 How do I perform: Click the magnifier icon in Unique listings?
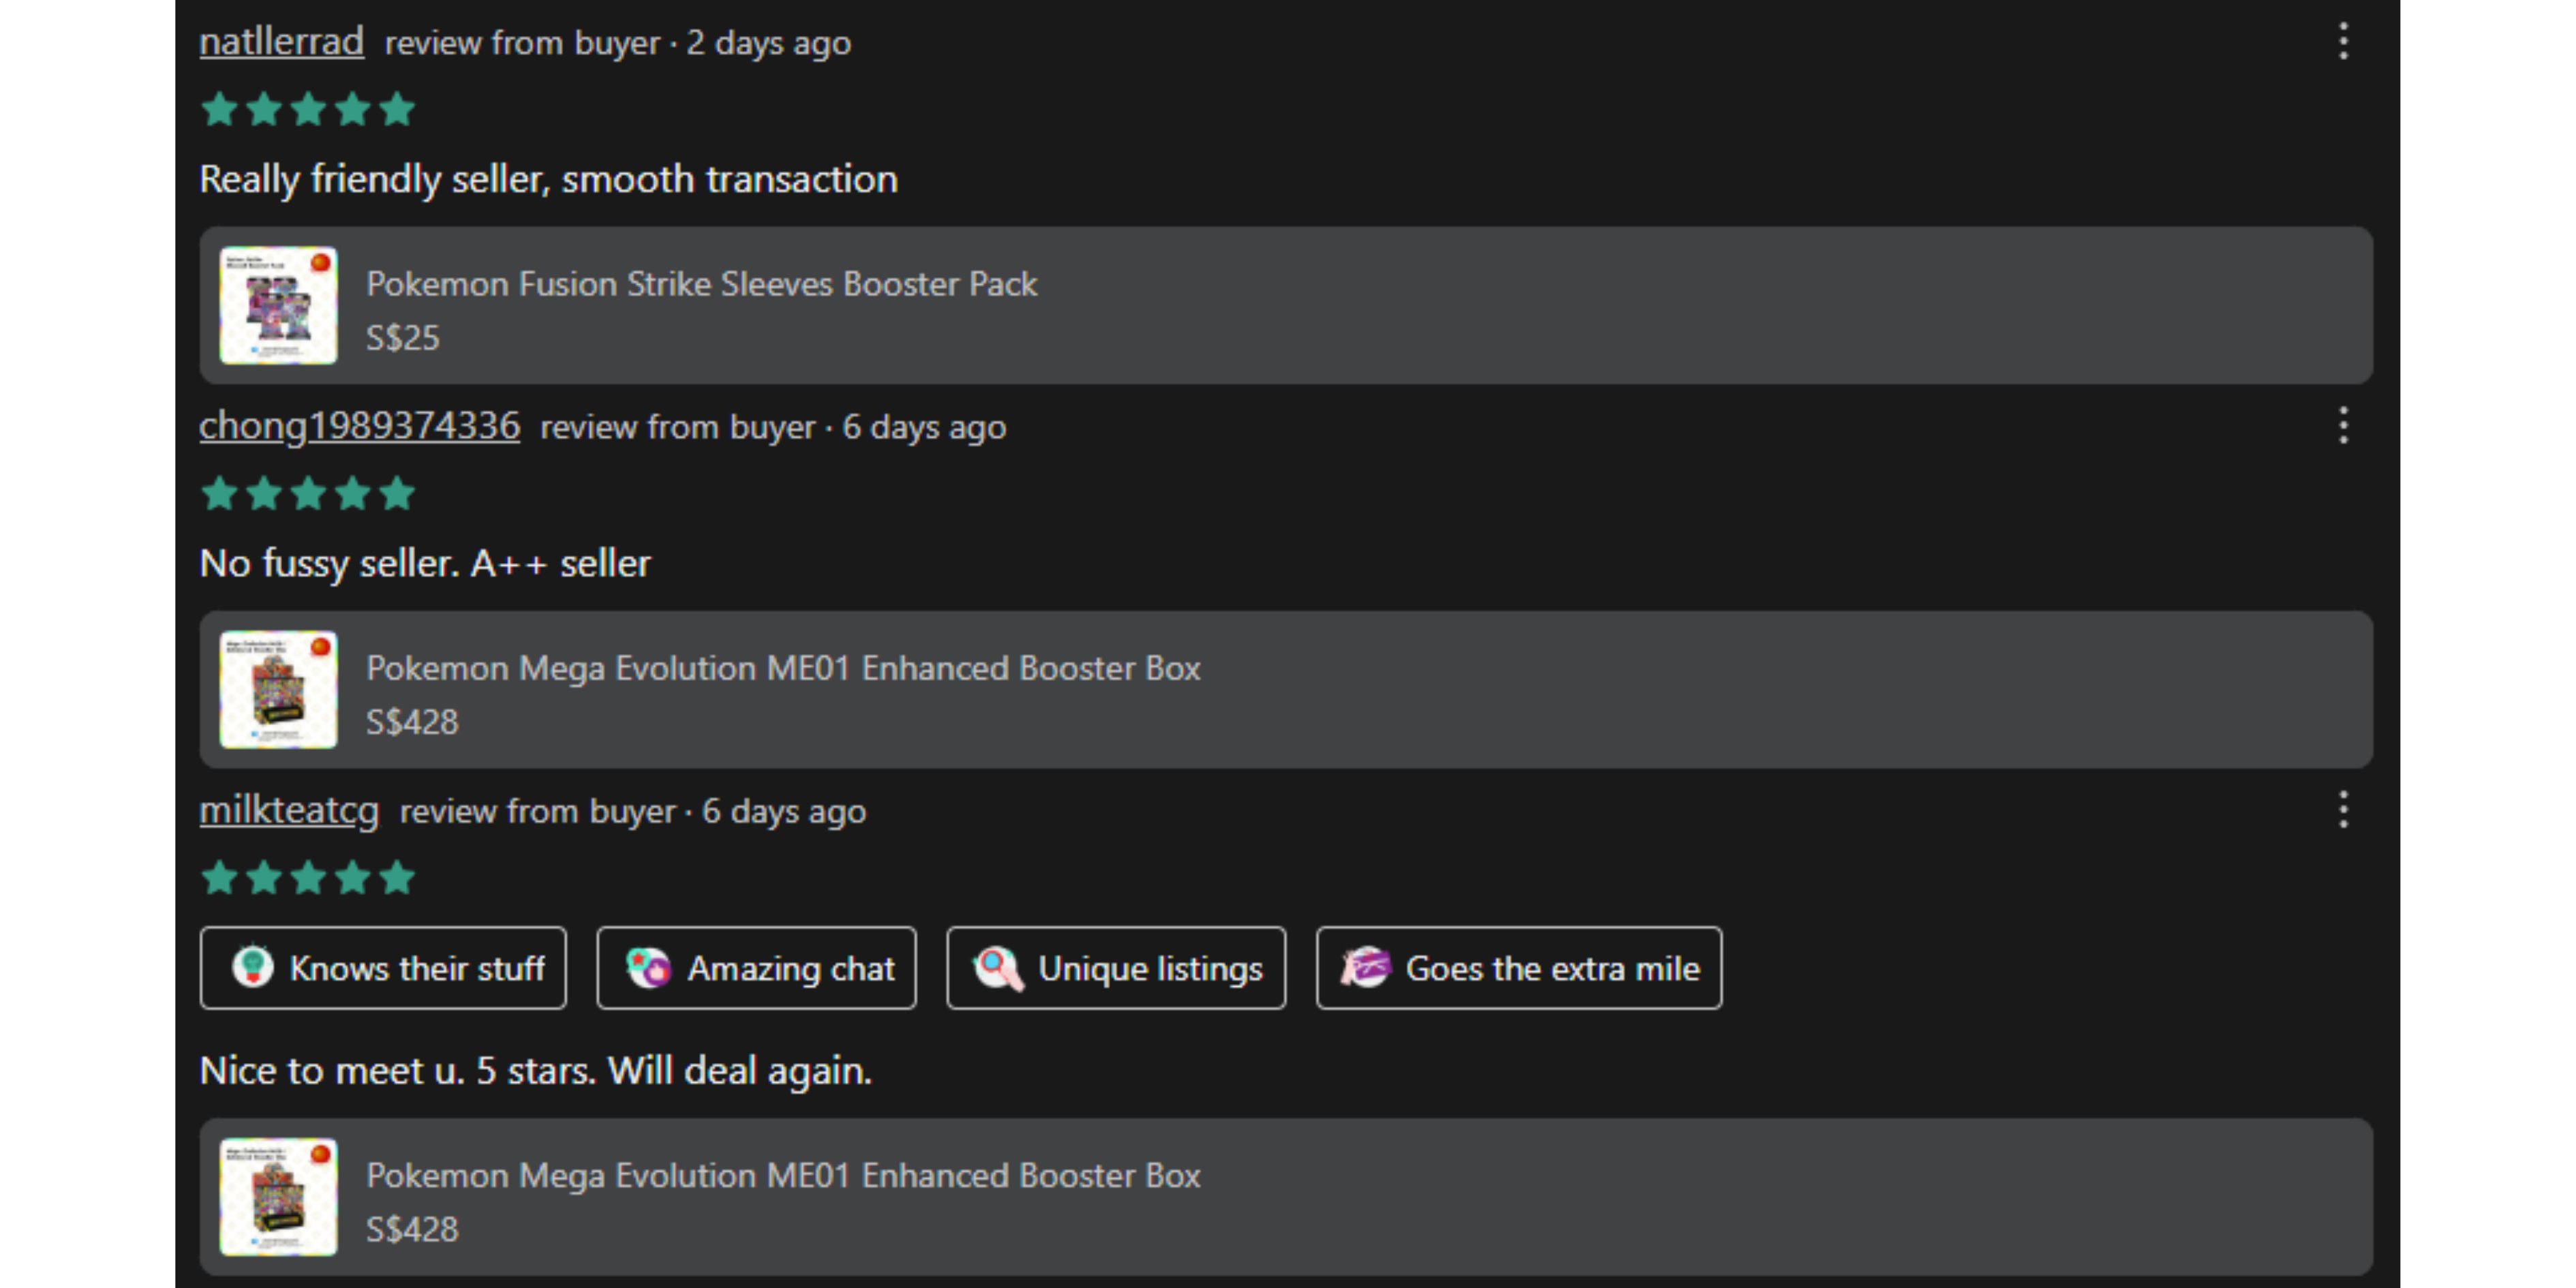point(998,967)
